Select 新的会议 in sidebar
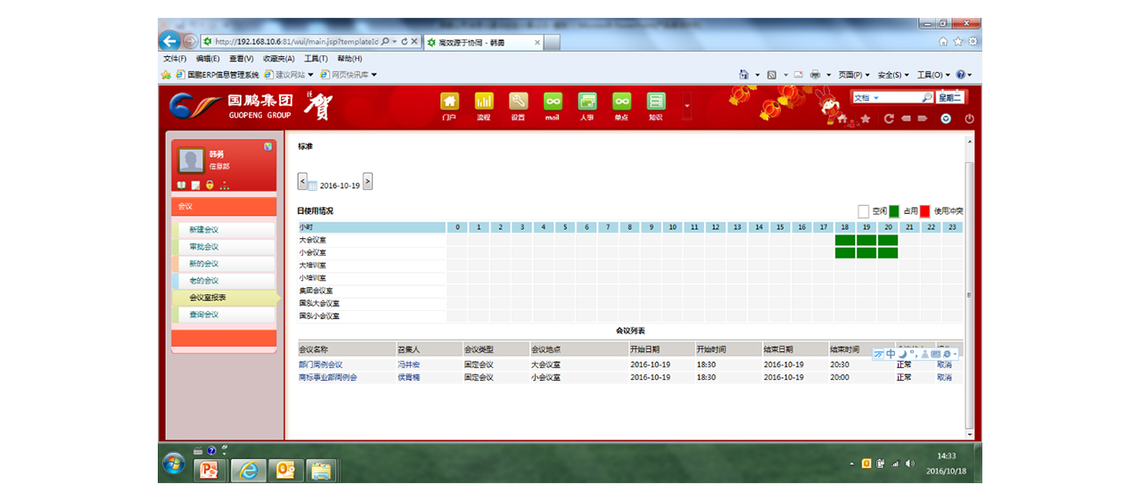Screen dimensions: 1141x501 (224, 264)
